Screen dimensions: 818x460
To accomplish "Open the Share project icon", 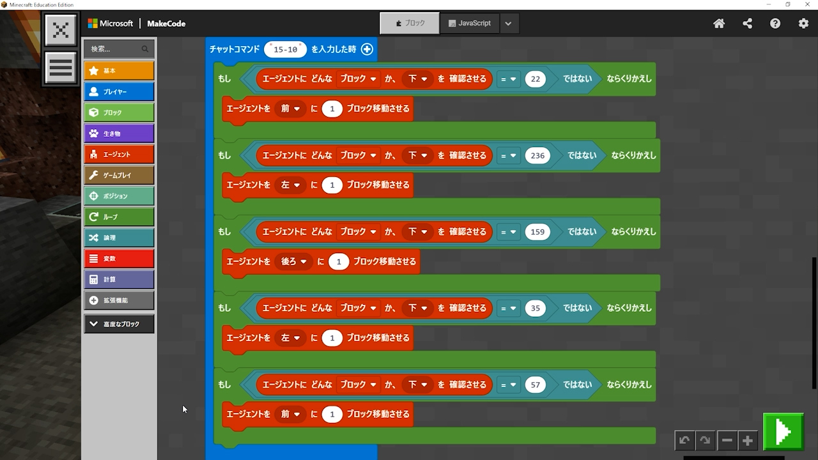I will (x=747, y=24).
